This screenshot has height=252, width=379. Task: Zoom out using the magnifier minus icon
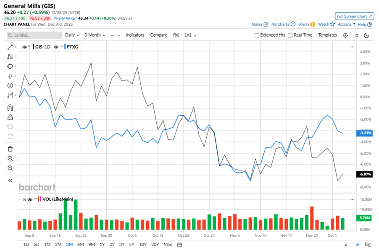10,168
